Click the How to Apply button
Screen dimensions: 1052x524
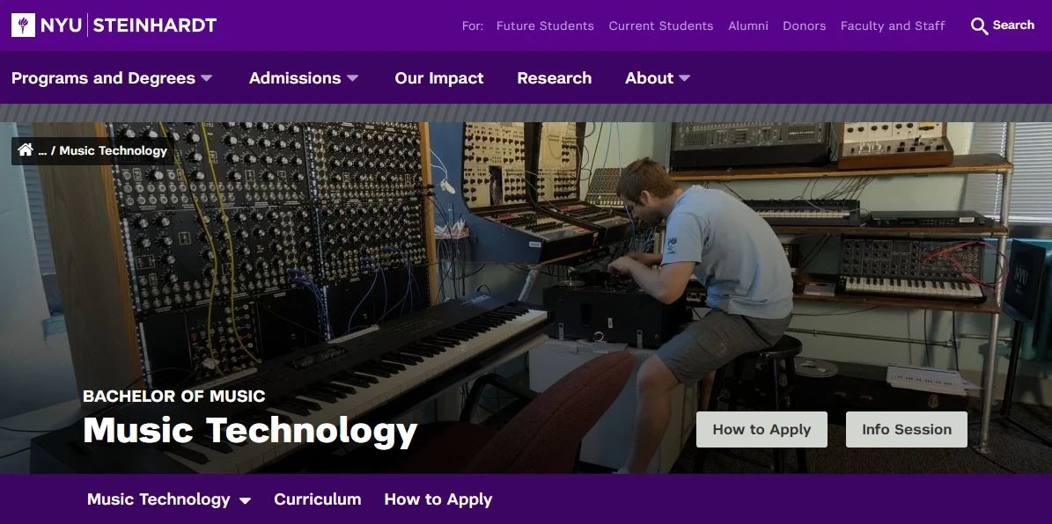point(761,430)
